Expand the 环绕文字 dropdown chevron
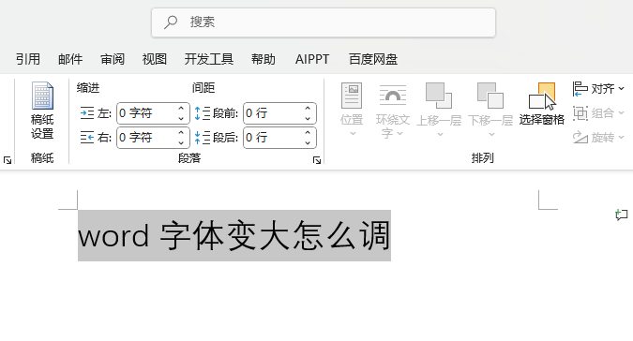The height and width of the screenshot is (341, 633). pos(399,133)
